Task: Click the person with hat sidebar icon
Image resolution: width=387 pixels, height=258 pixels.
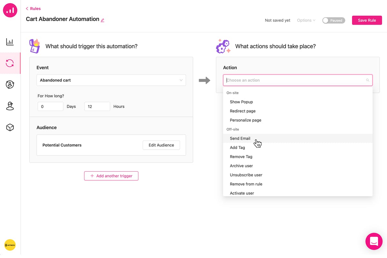Action: coord(10,106)
